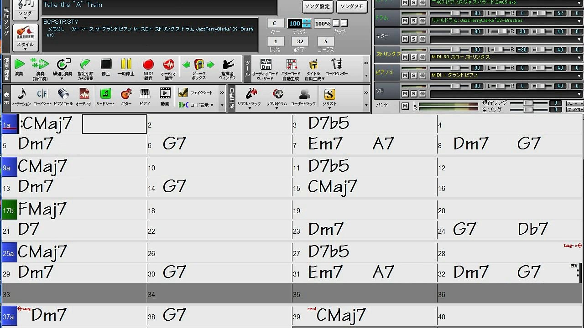Open the Lead Sheet (リードシート) window

click(105, 97)
